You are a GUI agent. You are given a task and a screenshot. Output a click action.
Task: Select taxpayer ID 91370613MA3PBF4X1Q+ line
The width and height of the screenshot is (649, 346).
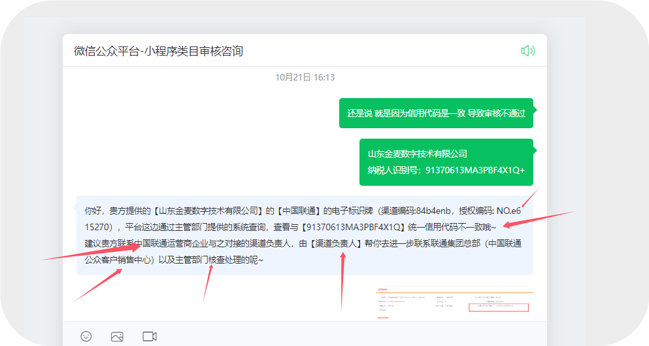click(x=446, y=170)
